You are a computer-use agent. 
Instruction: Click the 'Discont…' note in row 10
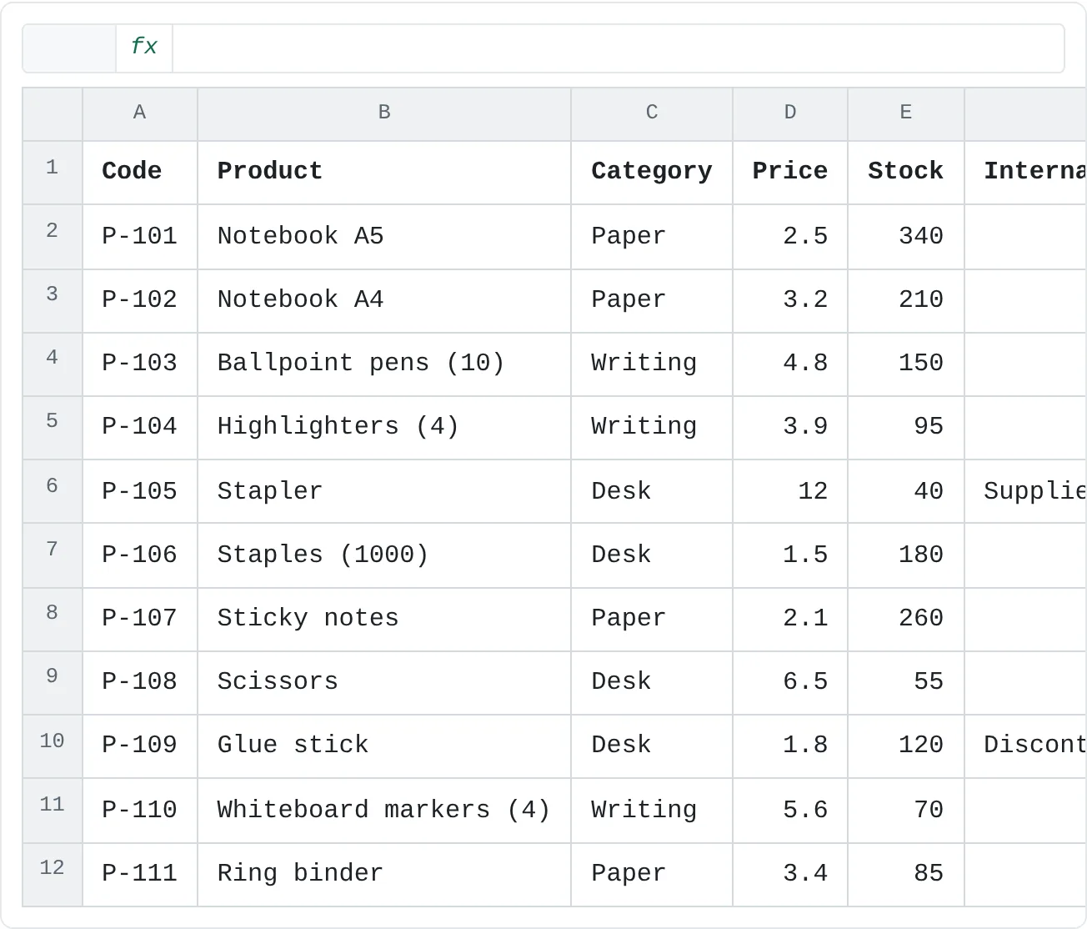1026,746
